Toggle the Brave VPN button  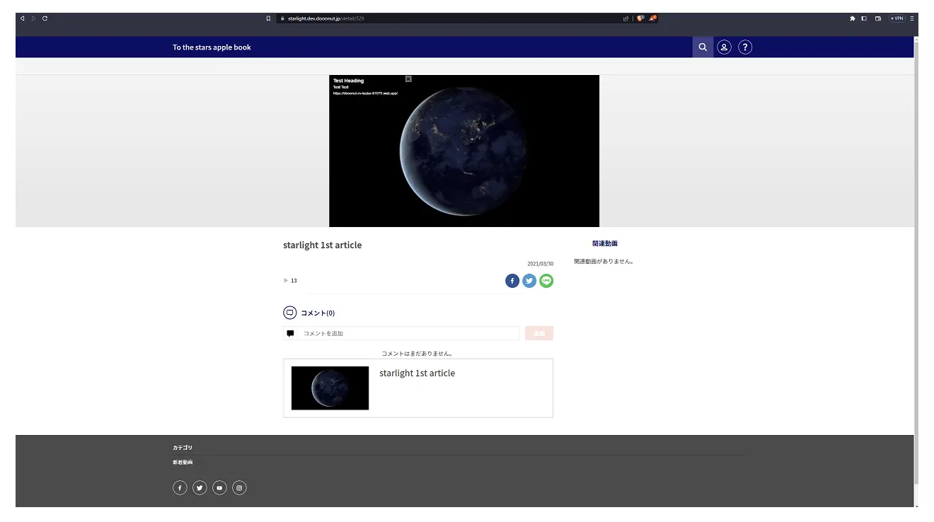click(x=897, y=18)
